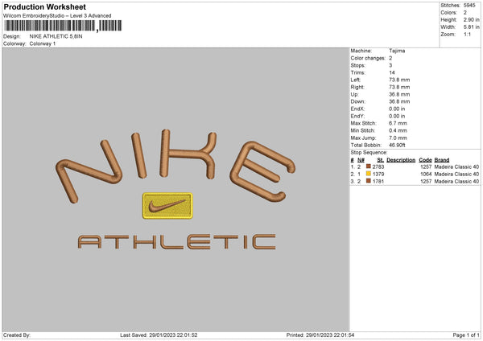Click code 1064 in the stop sequence
This screenshot has width=483, height=341.
426,175
